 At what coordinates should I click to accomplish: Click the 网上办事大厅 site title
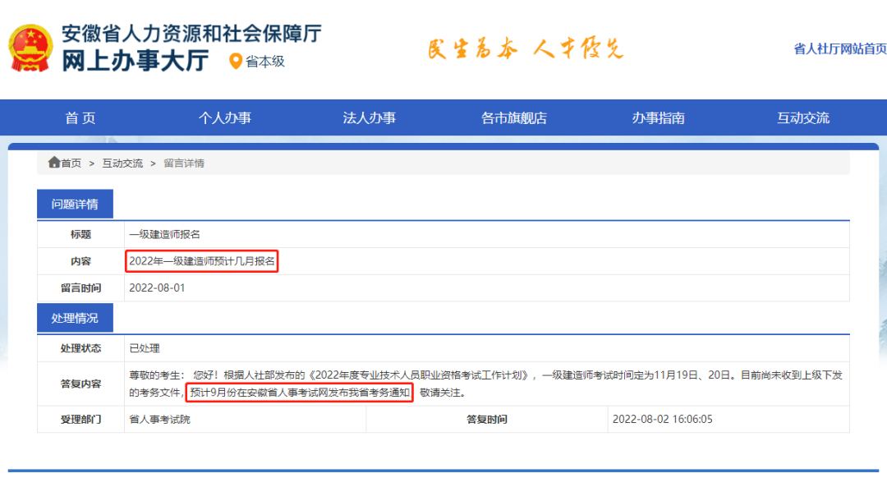pos(136,61)
